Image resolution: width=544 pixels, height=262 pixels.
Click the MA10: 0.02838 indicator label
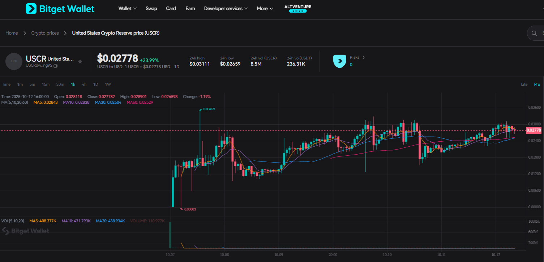click(76, 102)
